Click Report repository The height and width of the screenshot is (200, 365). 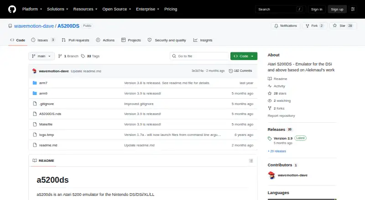pos(281,116)
